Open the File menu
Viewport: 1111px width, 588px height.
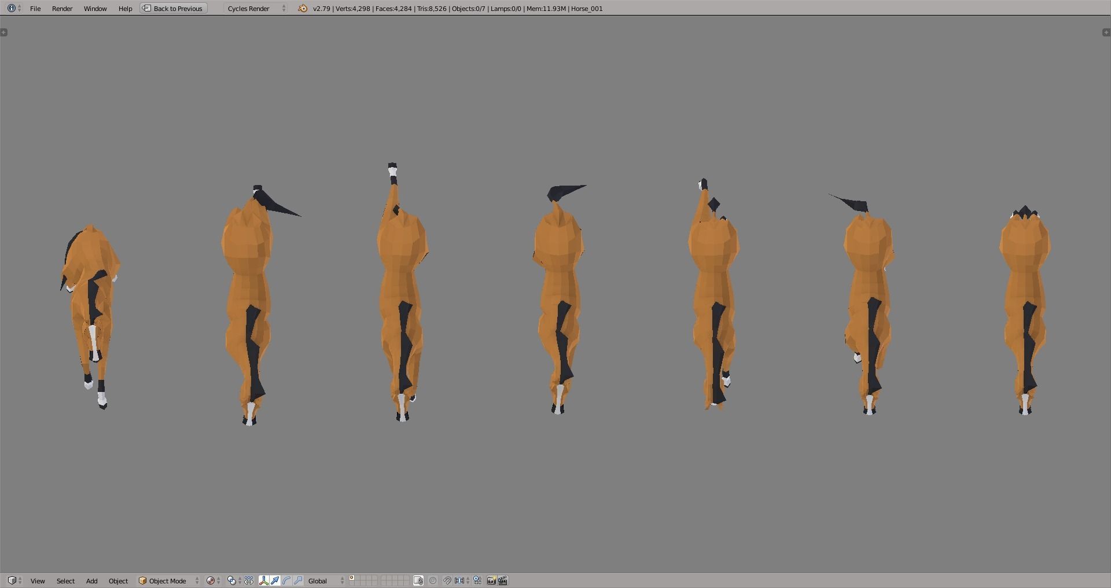pos(35,9)
